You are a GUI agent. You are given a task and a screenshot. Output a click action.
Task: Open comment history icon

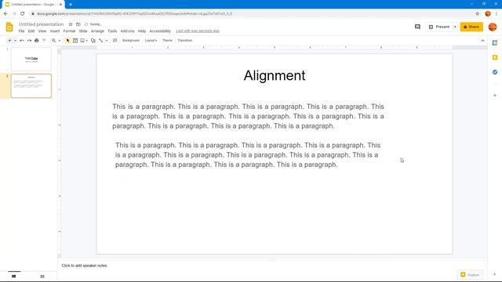point(417,27)
